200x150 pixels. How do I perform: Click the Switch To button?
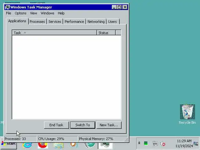coord(82,125)
